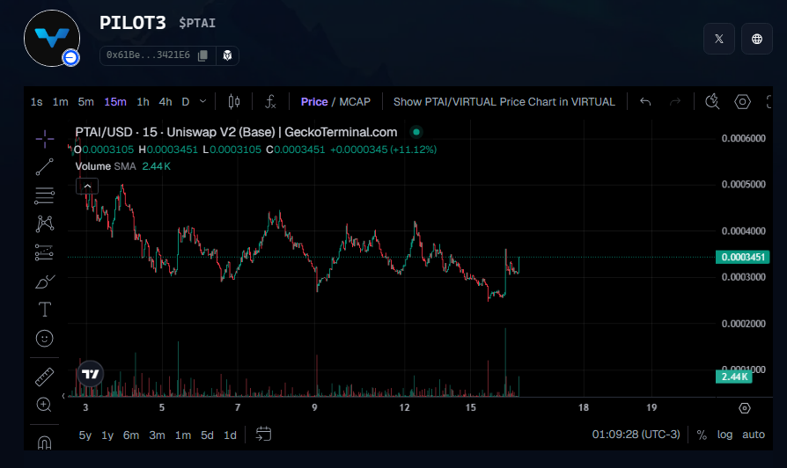The height and width of the screenshot is (468, 787).
Task: Click the volume label 2.44K on scale
Action: click(x=734, y=377)
